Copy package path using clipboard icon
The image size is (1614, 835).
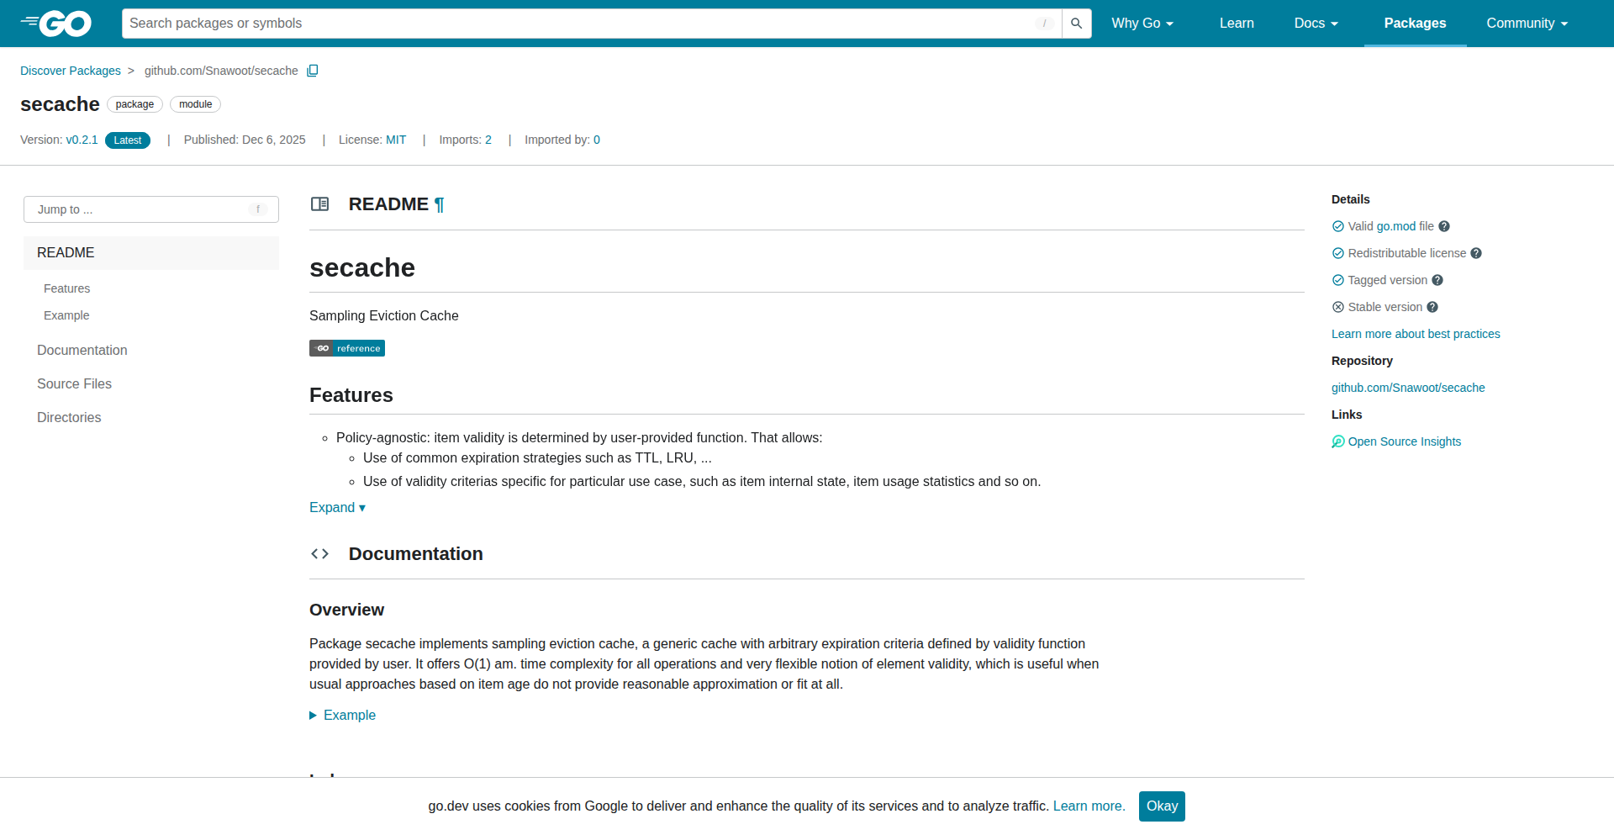pyautogui.click(x=313, y=71)
